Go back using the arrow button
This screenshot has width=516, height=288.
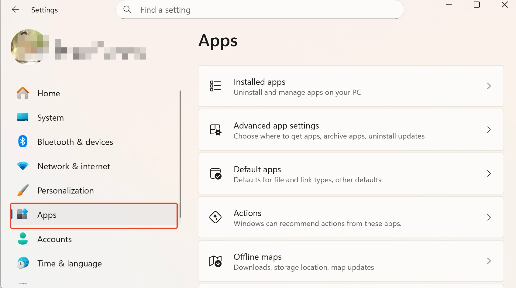15,9
